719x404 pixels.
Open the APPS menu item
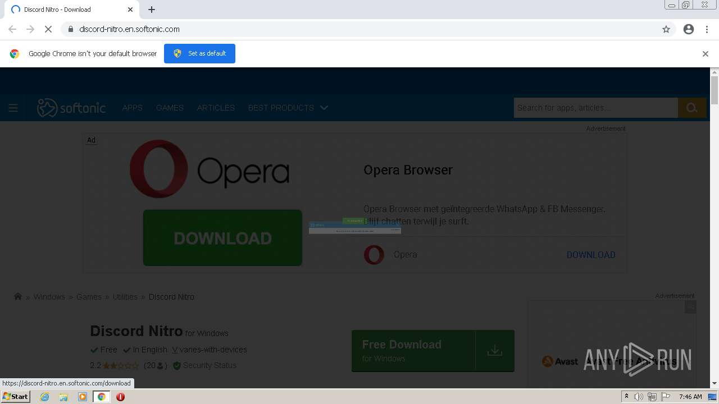point(133,108)
